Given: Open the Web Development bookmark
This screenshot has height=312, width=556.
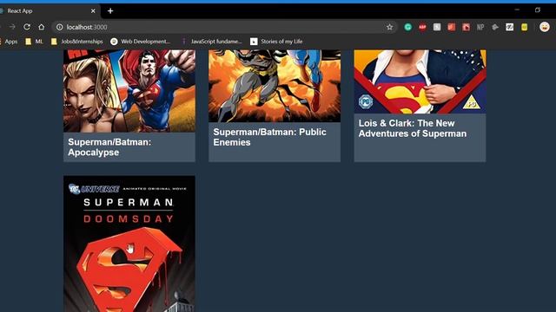Looking at the screenshot, I should coord(141,42).
